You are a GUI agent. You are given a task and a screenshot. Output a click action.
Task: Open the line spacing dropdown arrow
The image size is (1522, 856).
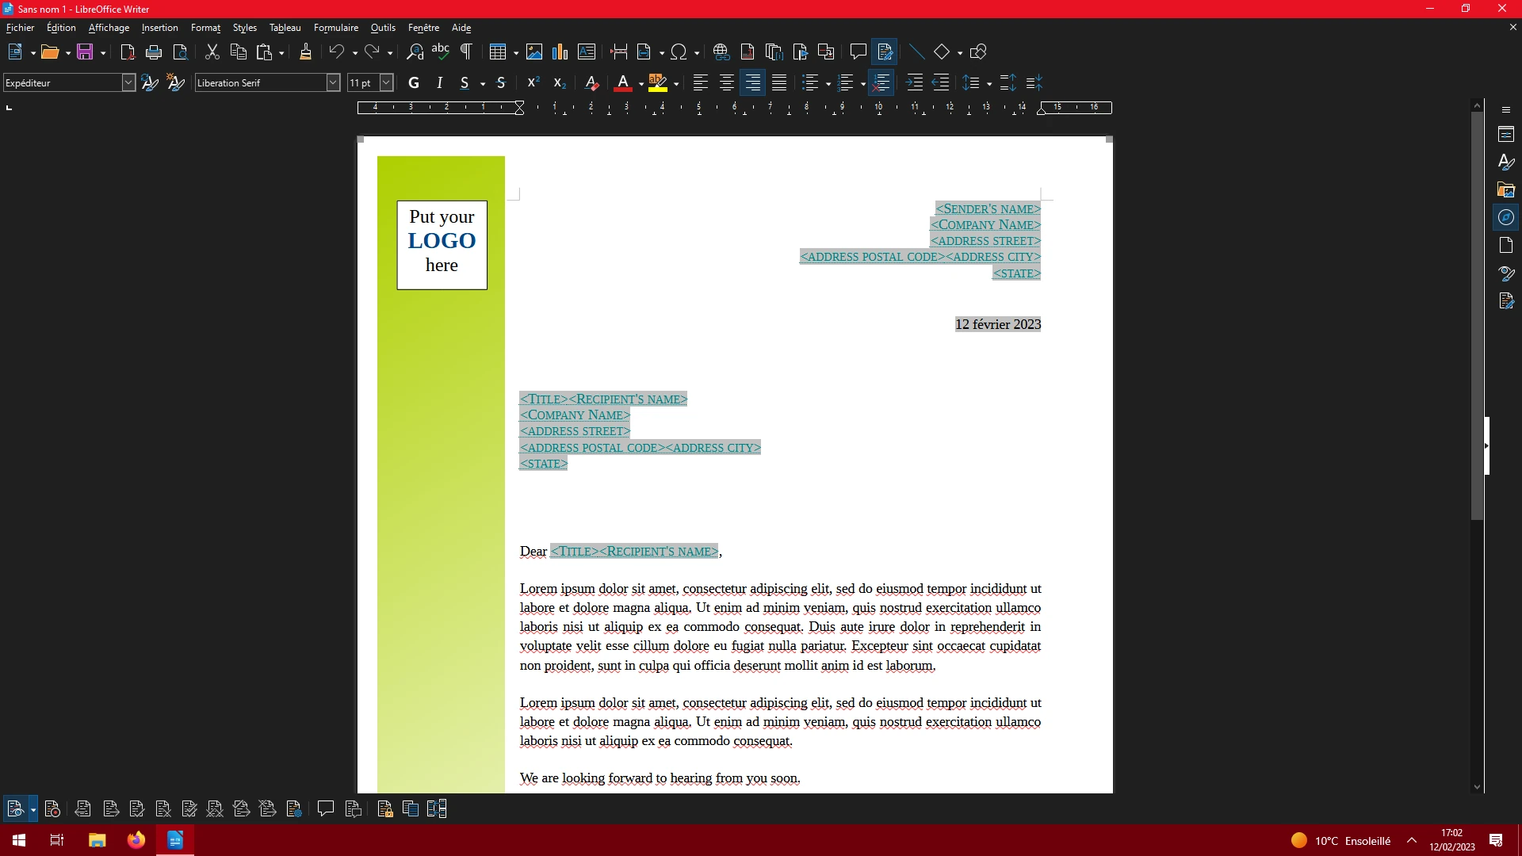pyautogui.click(x=989, y=83)
